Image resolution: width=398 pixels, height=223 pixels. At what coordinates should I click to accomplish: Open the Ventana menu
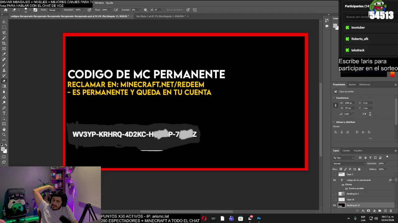pyautogui.click(x=99, y=3)
